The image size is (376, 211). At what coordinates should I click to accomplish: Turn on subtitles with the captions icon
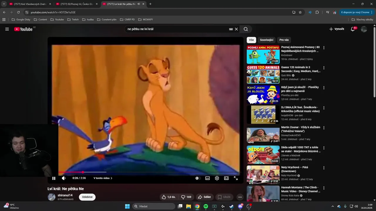click(x=207, y=178)
